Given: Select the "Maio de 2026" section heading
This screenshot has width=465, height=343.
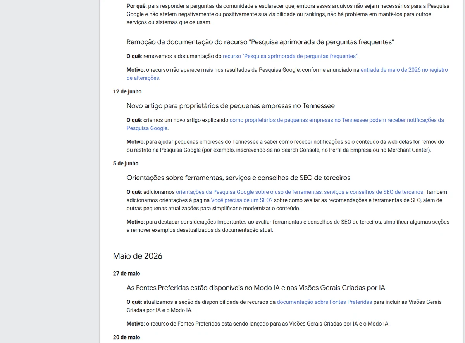Looking at the screenshot, I should [138, 256].
